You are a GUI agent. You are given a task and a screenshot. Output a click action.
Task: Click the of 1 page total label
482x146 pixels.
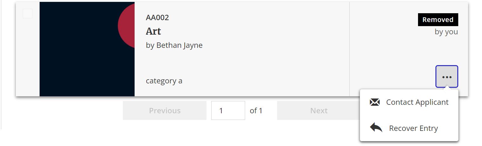point(256,110)
